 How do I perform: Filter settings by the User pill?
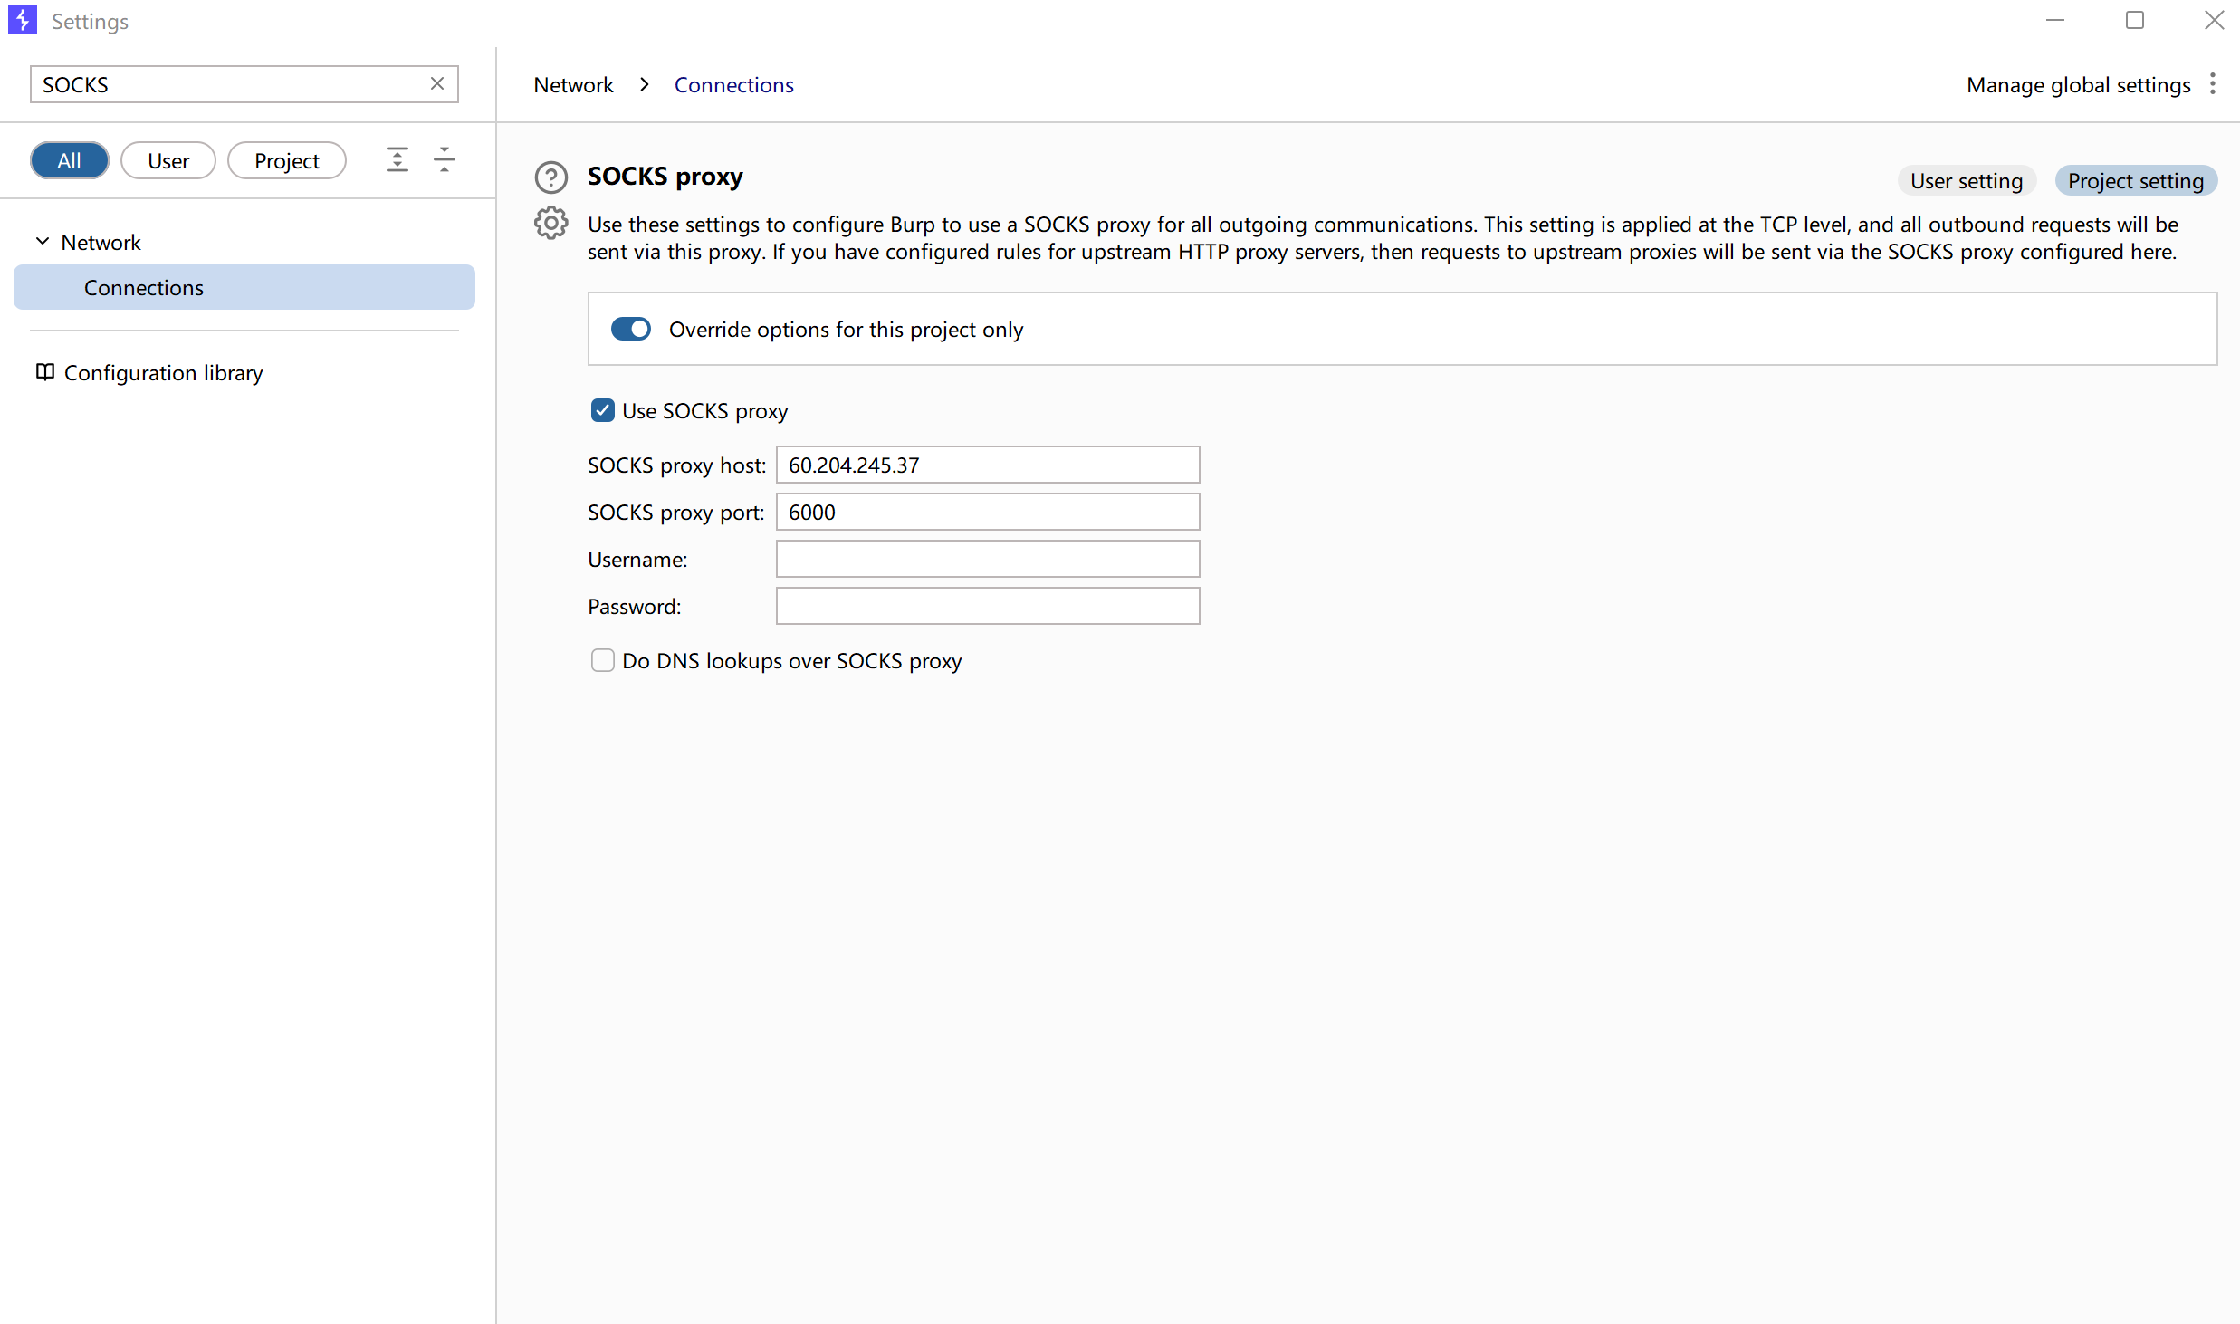point(168,160)
